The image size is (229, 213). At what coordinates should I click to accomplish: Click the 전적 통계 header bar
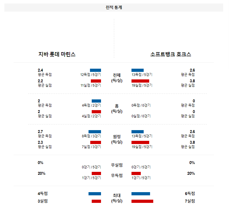point(114,8)
